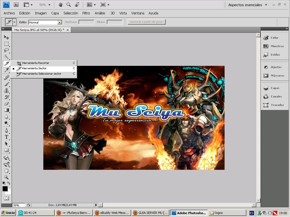Select the Mu Seiya.JPG document tab
Viewport: 290px width, 217px height.
point(39,30)
